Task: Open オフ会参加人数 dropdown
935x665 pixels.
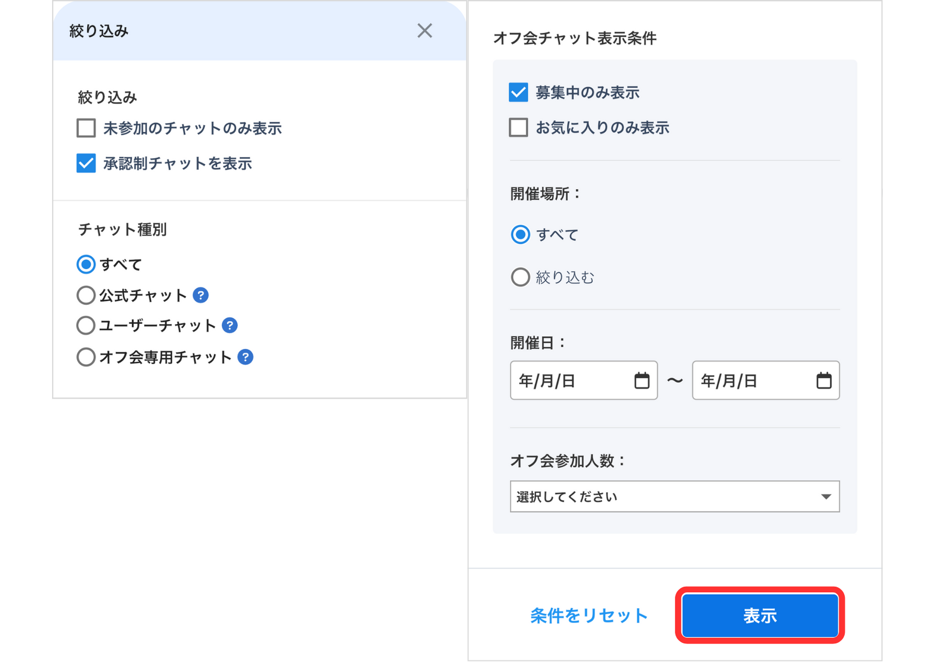Action: pos(674,496)
